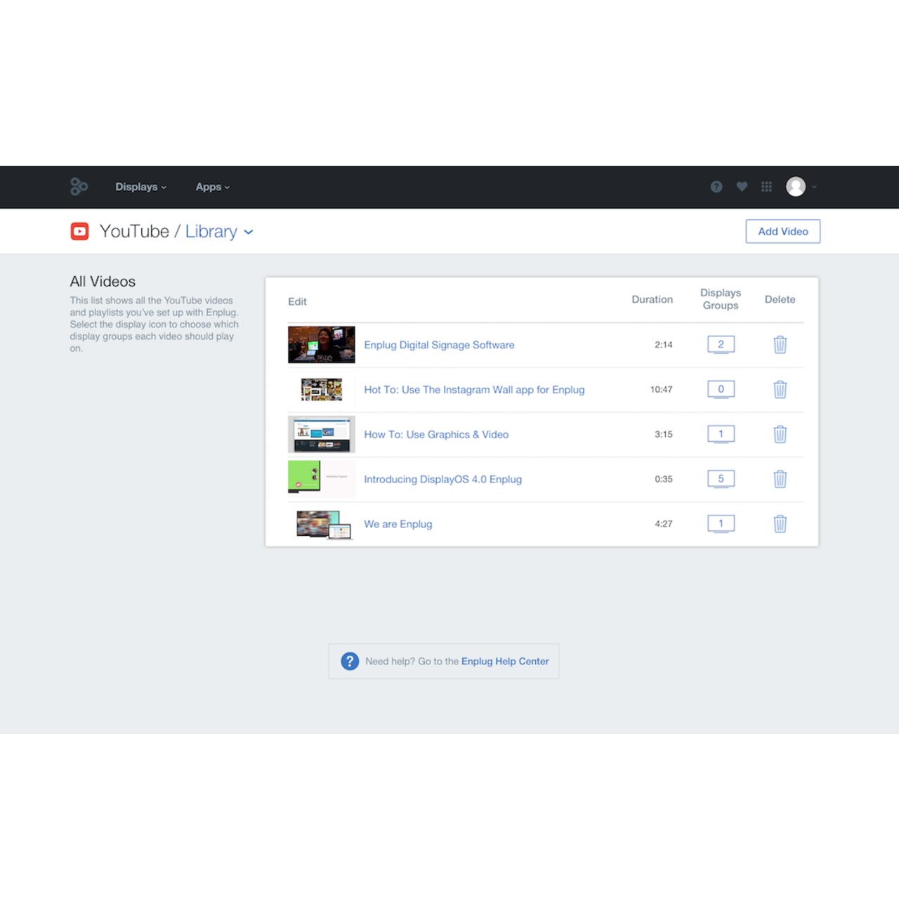Click the heart icon in the top bar
Viewport: 899px width, 899px height.
tap(742, 187)
